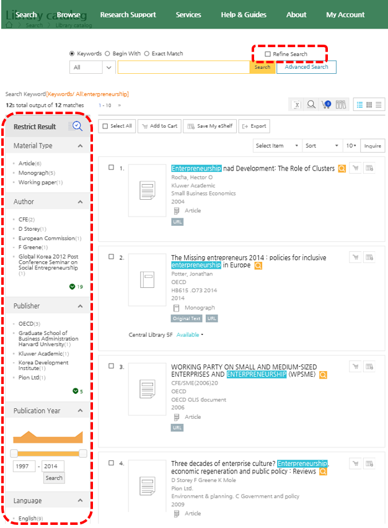Collapse the Material Type section
The image size is (388, 528).
pos(81,146)
